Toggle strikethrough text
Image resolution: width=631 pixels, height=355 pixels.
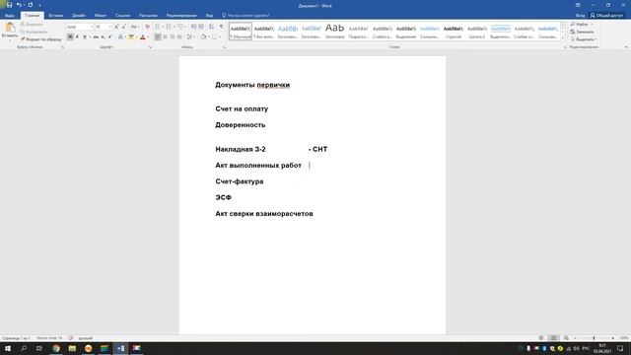pyautogui.click(x=96, y=36)
